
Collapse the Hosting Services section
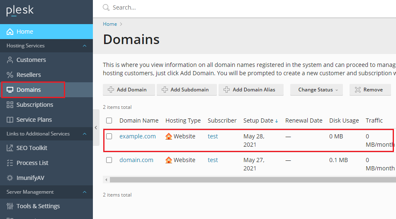[x=85, y=46]
